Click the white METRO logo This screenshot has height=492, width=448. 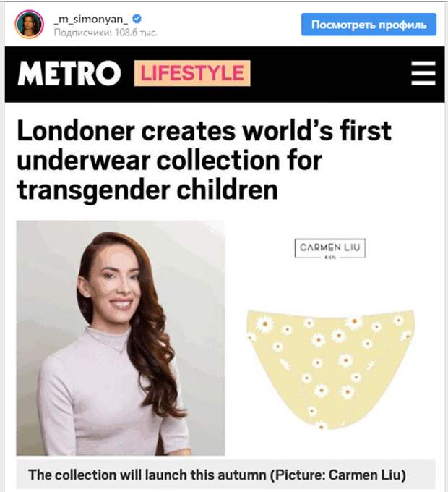coord(69,73)
